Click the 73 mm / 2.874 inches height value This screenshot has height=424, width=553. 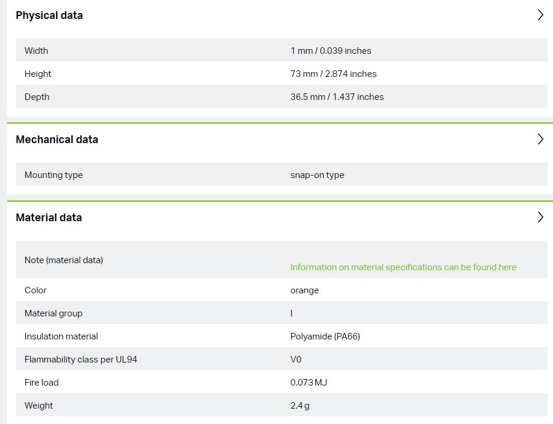pos(333,74)
